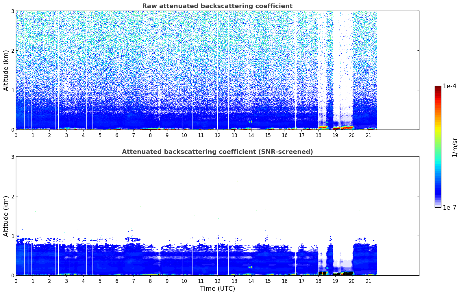The width and height of the screenshot is (461, 295).
Task: Click the 'Attenuated backscattering coefficient (SNR-screened)' title
Action: point(217,152)
